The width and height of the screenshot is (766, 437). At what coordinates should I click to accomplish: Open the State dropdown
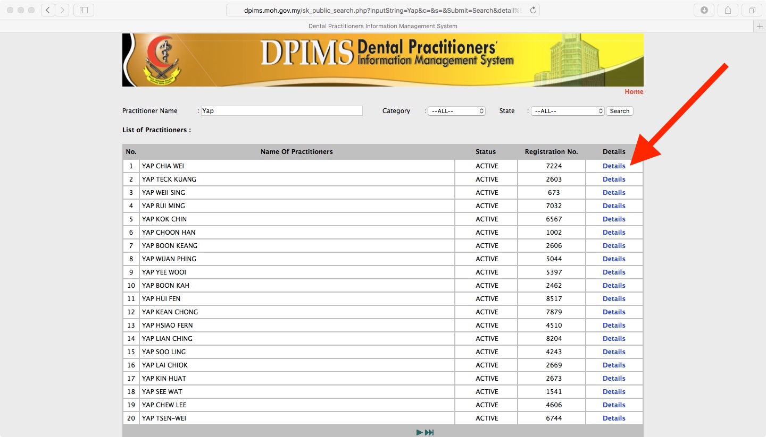point(568,111)
